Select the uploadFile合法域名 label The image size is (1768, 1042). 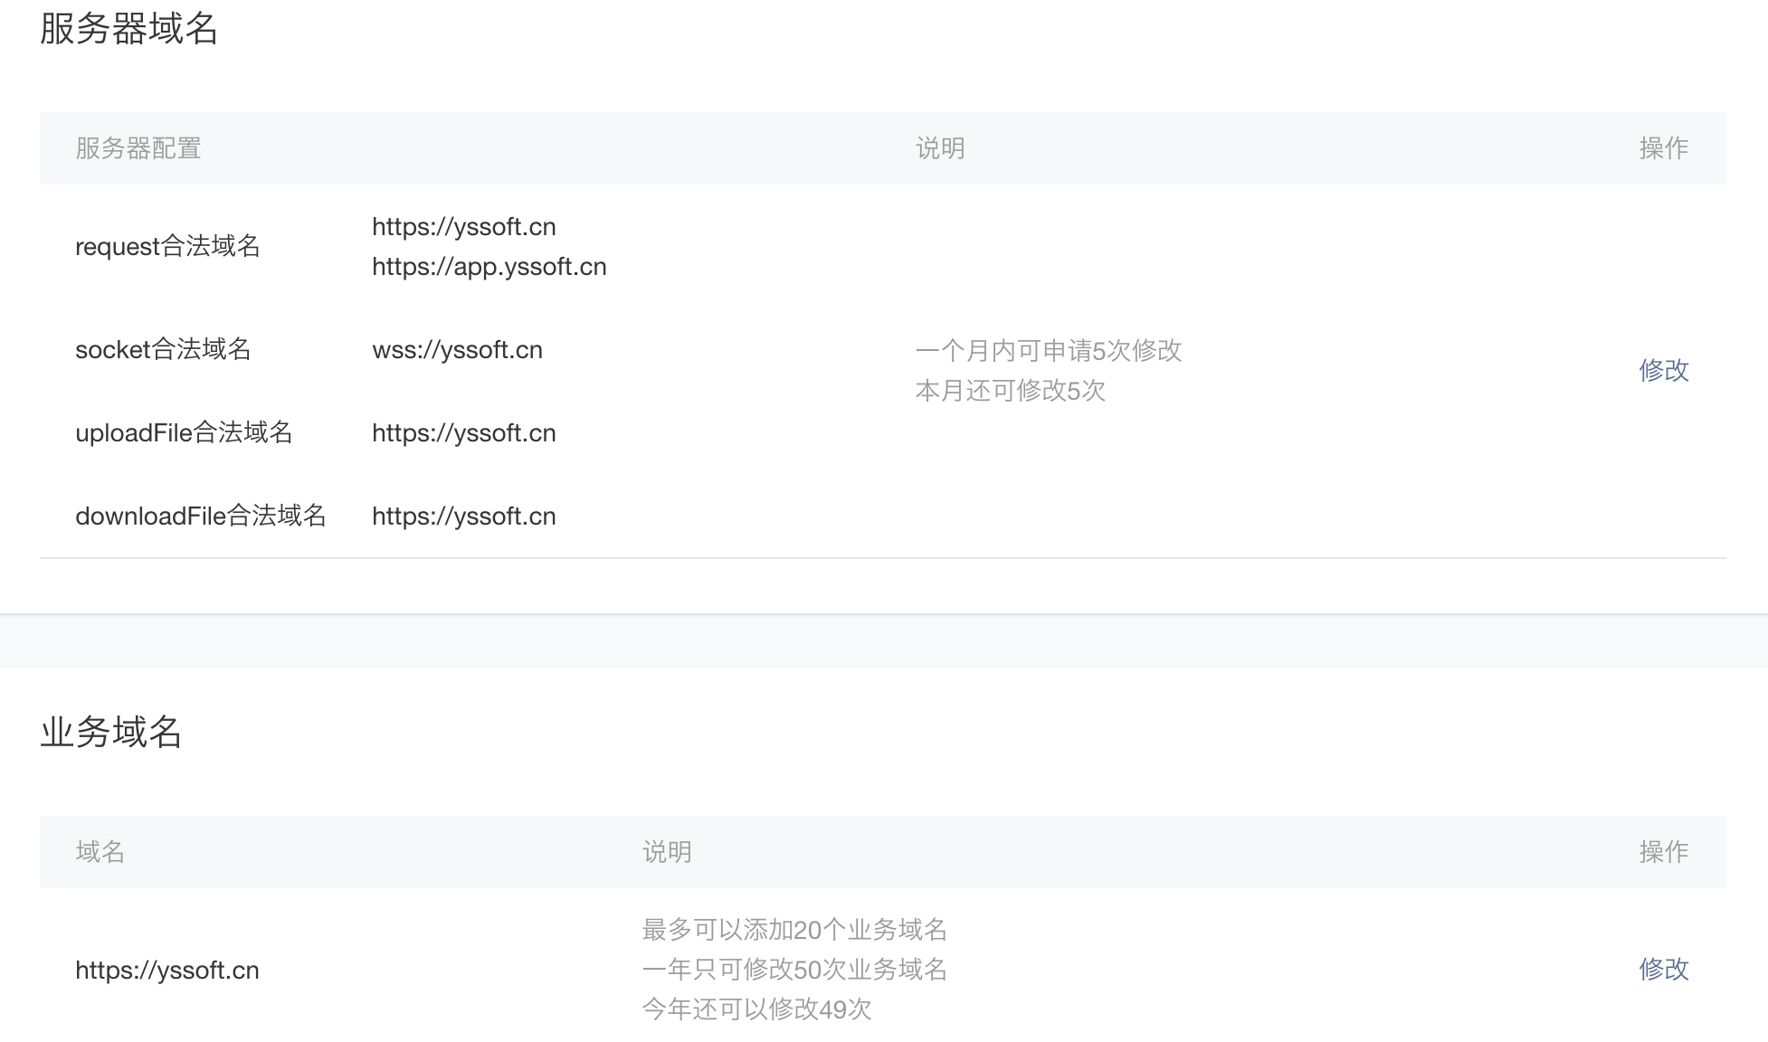coord(184,432)
